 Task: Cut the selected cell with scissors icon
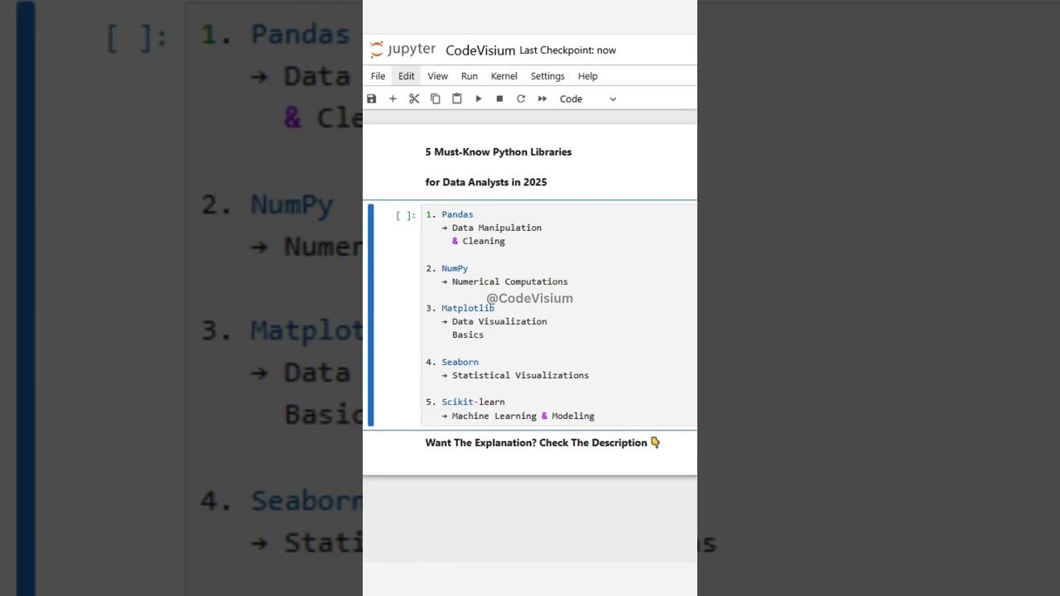click(x=414, y=99)
